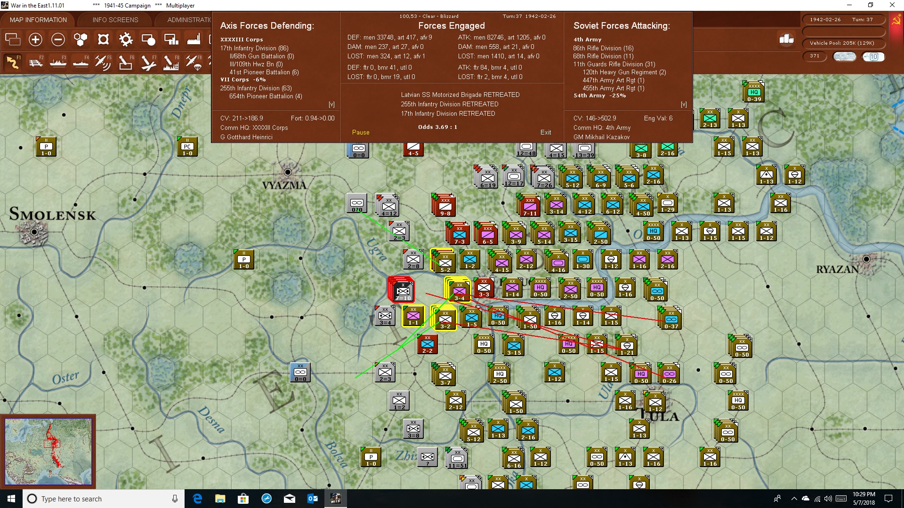
Task: Open the INFO SCREENS tab
Action: (115, 20)
